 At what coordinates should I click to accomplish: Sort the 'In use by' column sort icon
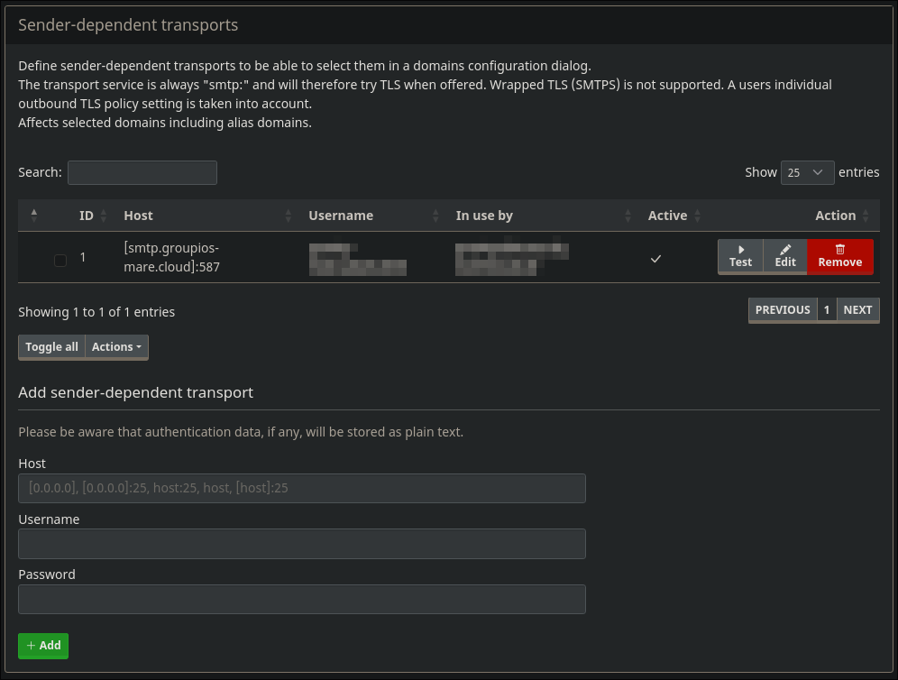pyautogui.click(x=628, y=216)
